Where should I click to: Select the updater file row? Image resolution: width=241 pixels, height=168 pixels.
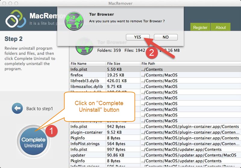155,155
